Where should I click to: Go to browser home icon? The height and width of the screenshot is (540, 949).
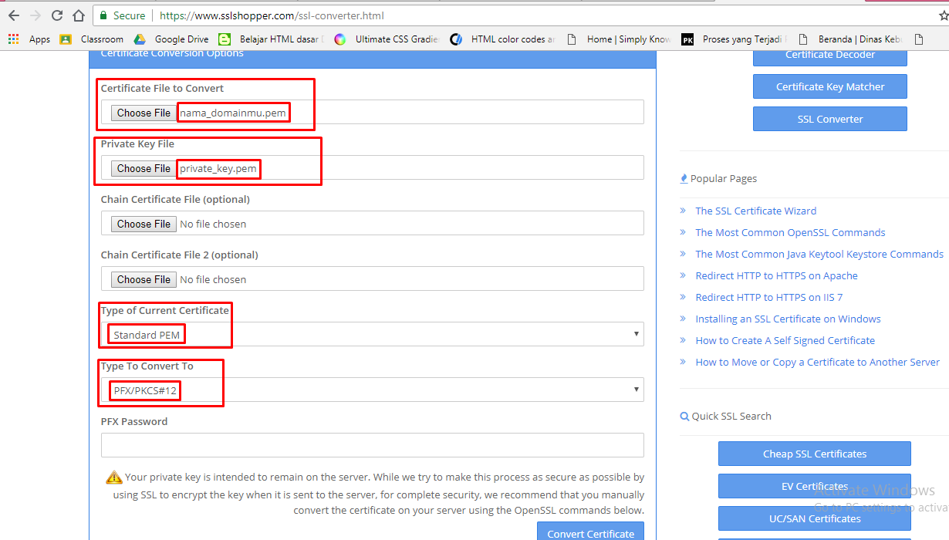78,15
